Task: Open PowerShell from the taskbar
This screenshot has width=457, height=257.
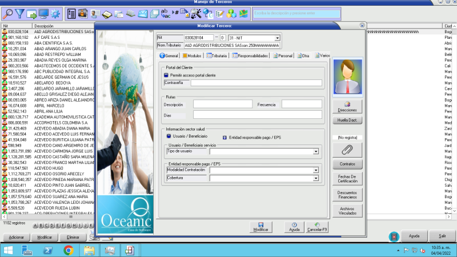Action: [48, 250]
